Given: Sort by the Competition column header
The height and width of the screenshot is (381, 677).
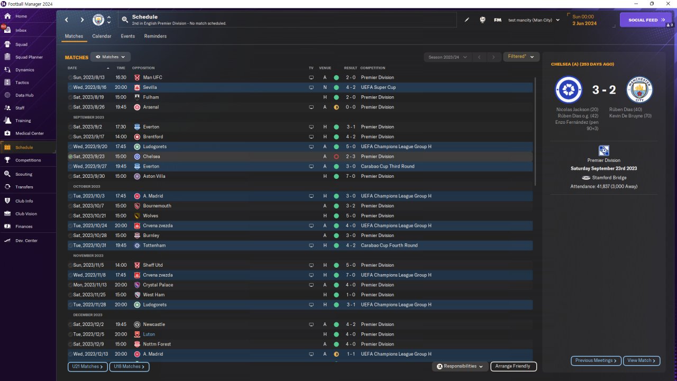Looking at the screenshot, I should pyautogui.click(x=373, y=68).
